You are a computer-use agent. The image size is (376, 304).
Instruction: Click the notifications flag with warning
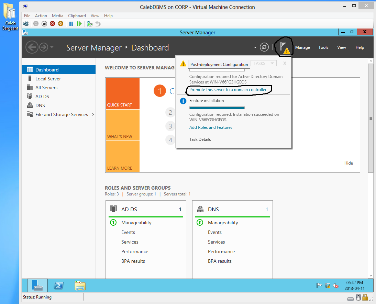click(285, 48)
